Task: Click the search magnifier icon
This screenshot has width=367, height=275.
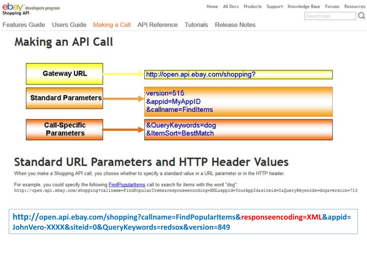Action: [x=362, y=16]
